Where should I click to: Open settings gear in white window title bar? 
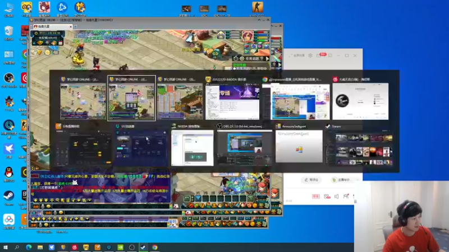coord(310,55)
